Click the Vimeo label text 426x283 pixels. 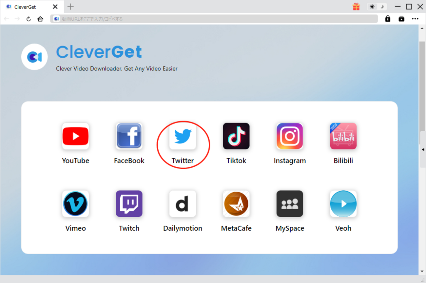75,228
